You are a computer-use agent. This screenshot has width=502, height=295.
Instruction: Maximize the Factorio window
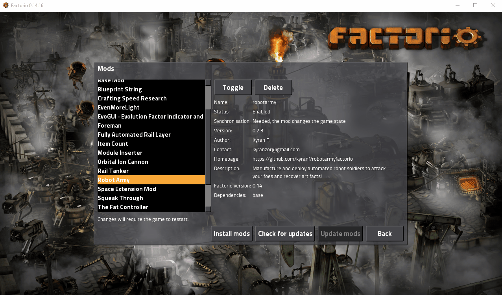click(x=475, y=6)
